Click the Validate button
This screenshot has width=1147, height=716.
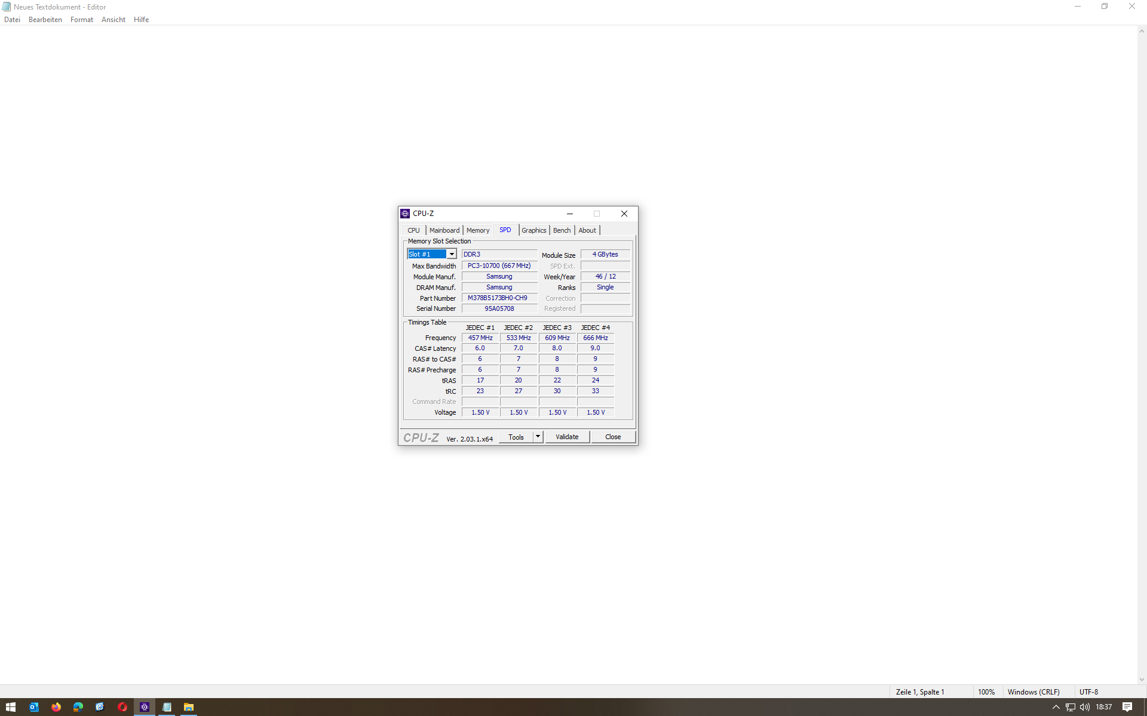pos(567,437)
